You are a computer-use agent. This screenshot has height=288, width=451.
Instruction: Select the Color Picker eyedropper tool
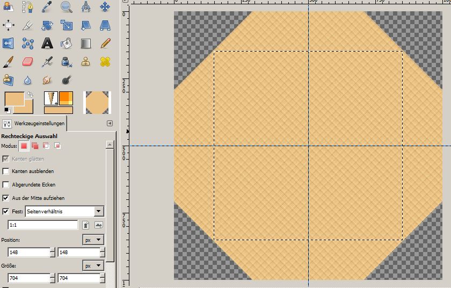coord(47,6)
